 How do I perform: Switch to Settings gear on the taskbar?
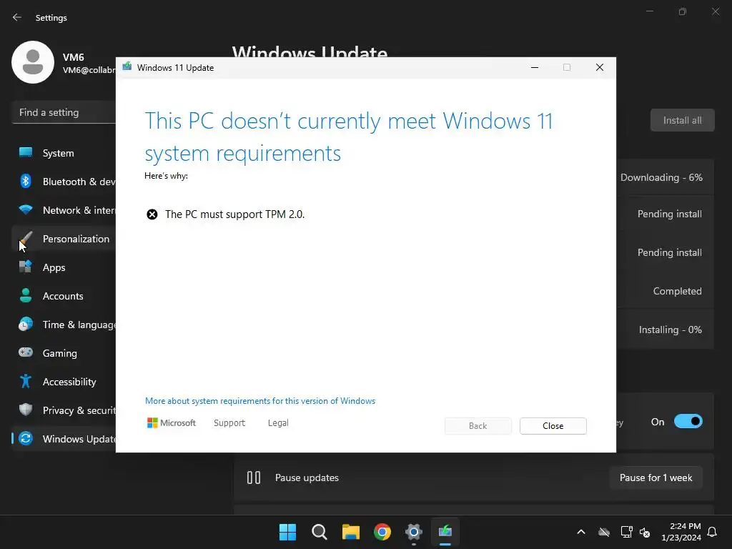414,532
